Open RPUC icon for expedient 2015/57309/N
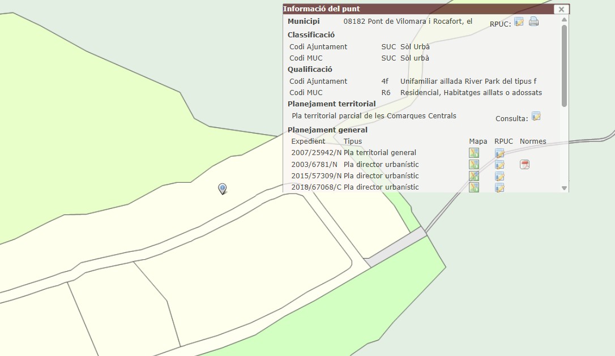Screen dimensions: 615x356 [x=499, y=176]
